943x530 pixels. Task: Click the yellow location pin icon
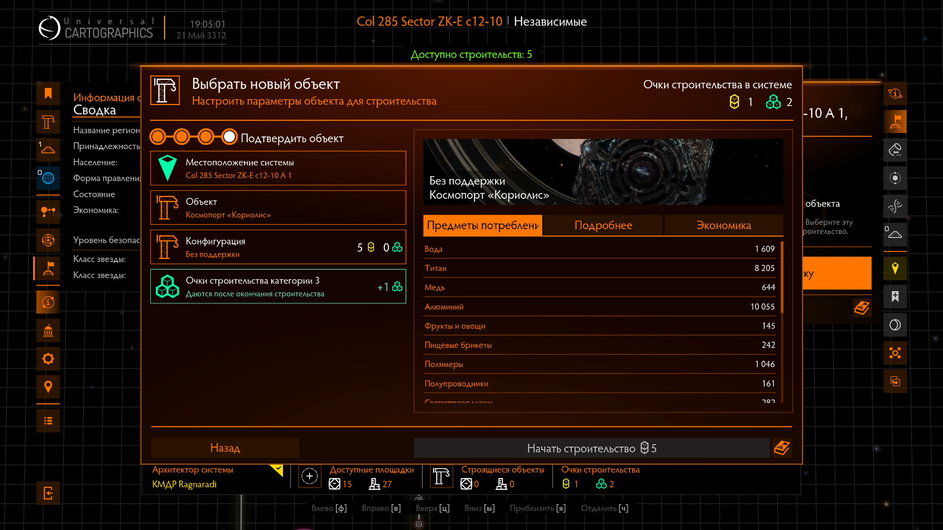(895, 268)
